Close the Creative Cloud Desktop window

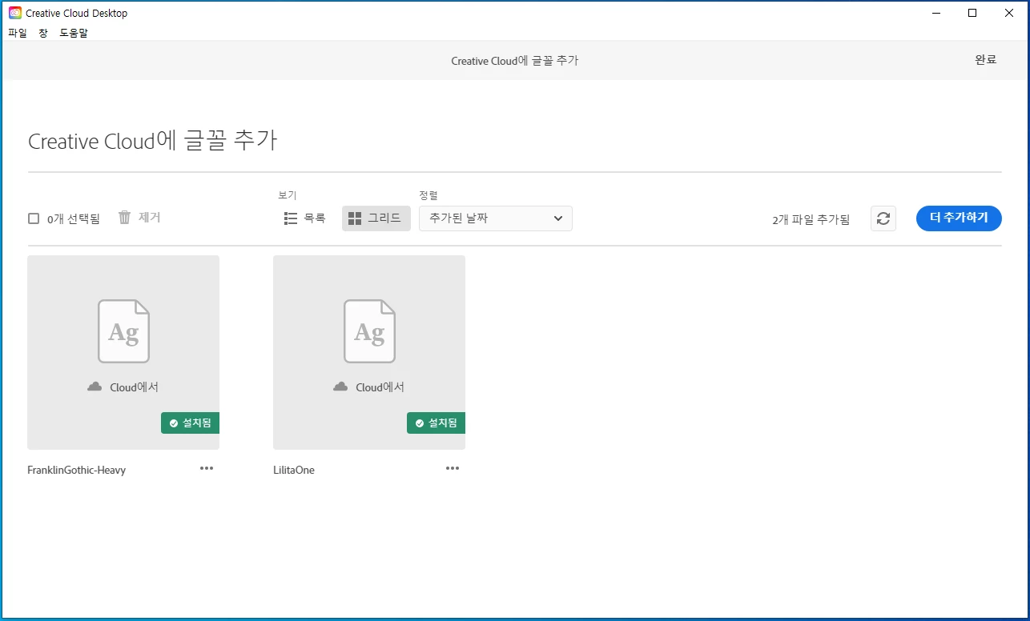coord(1009,13)
